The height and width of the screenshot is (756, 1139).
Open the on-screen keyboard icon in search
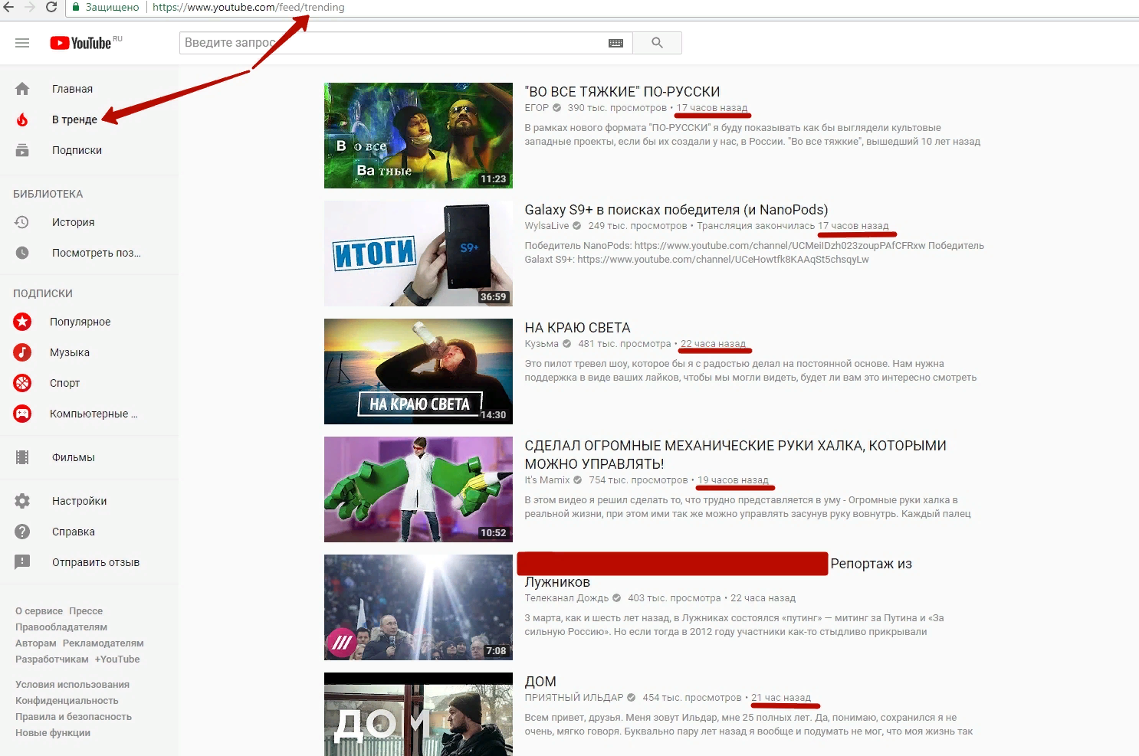click(x=615, y=43)
